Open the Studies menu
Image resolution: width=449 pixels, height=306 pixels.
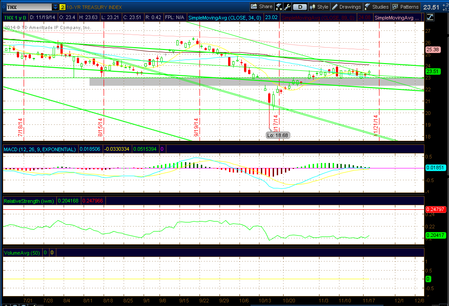[377, 7]
